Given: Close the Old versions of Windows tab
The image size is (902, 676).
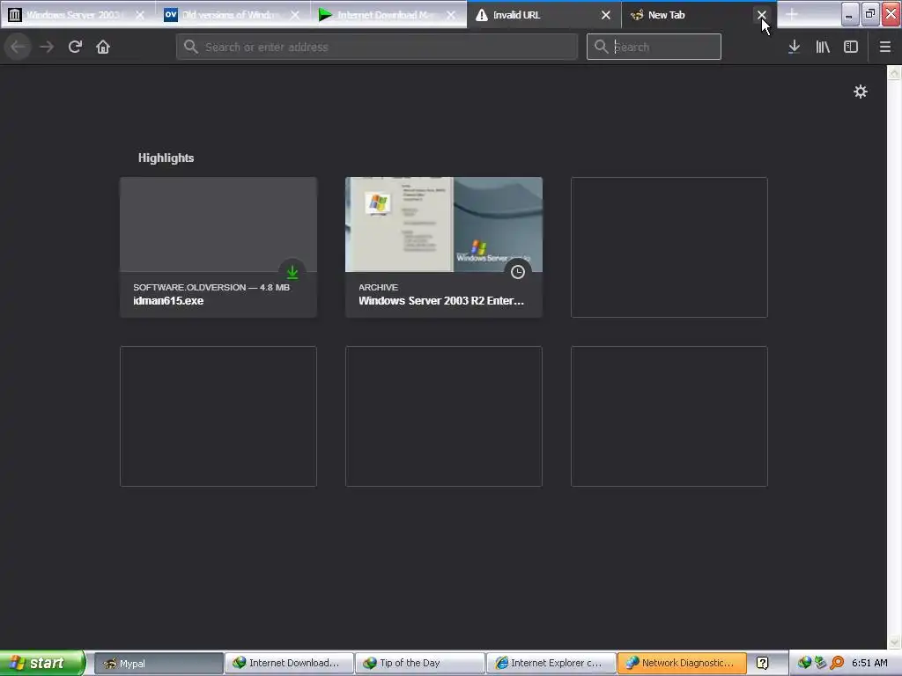Looking at the screenshot, I should coord(294,15).
